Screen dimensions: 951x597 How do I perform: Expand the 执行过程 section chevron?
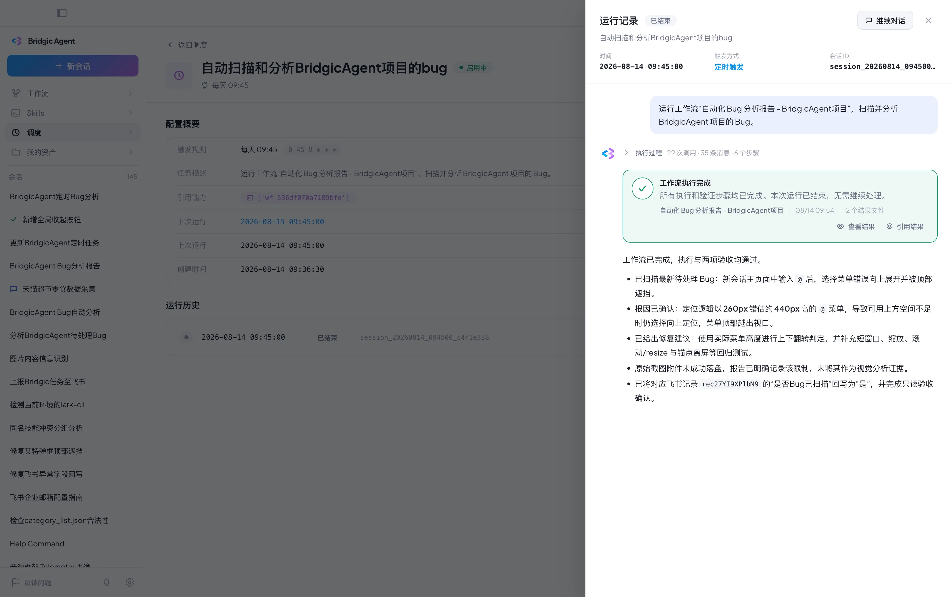coord(626,152)
